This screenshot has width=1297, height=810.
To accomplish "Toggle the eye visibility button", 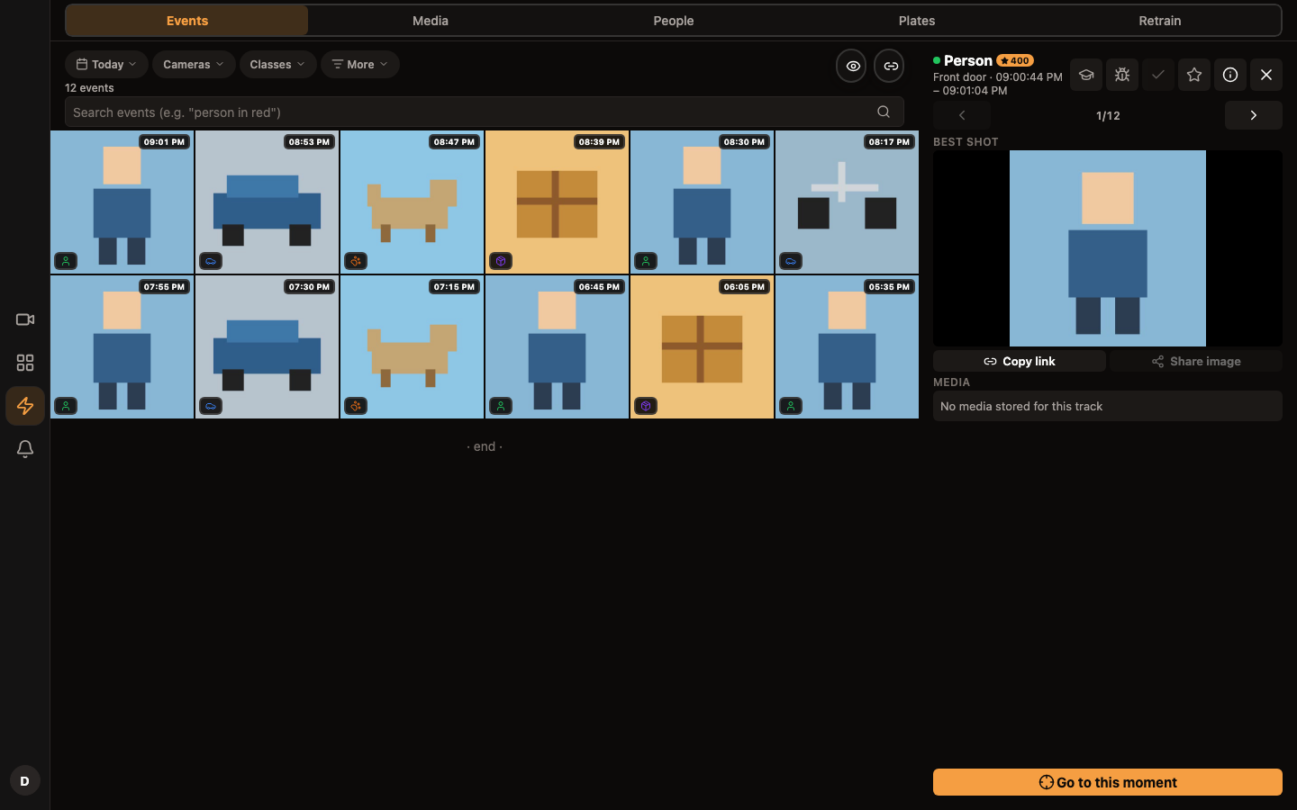I will point(851,66).
